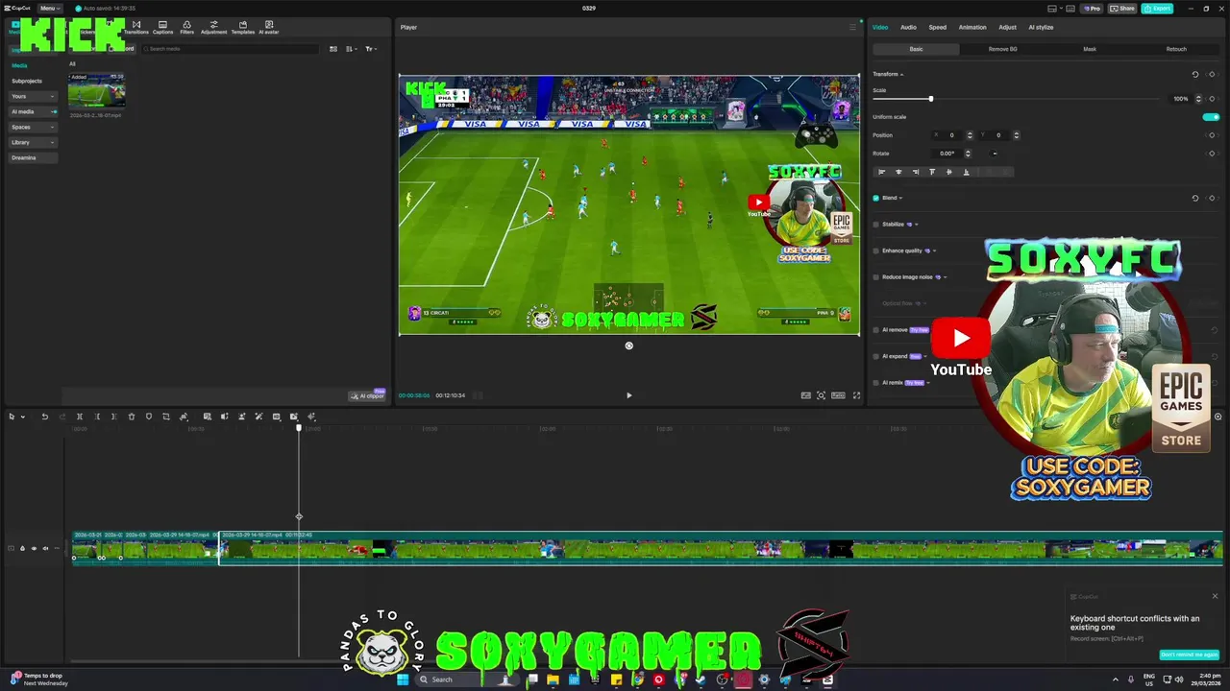Select the cursor selection tool
The height and width of the screenshot is (691, 1230).
pyautogui.click(x=12, y=417)
